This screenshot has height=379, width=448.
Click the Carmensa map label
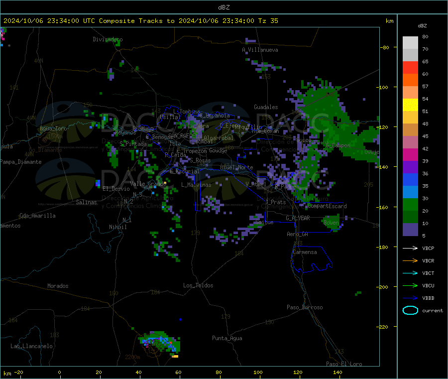[x=305, y=252]
